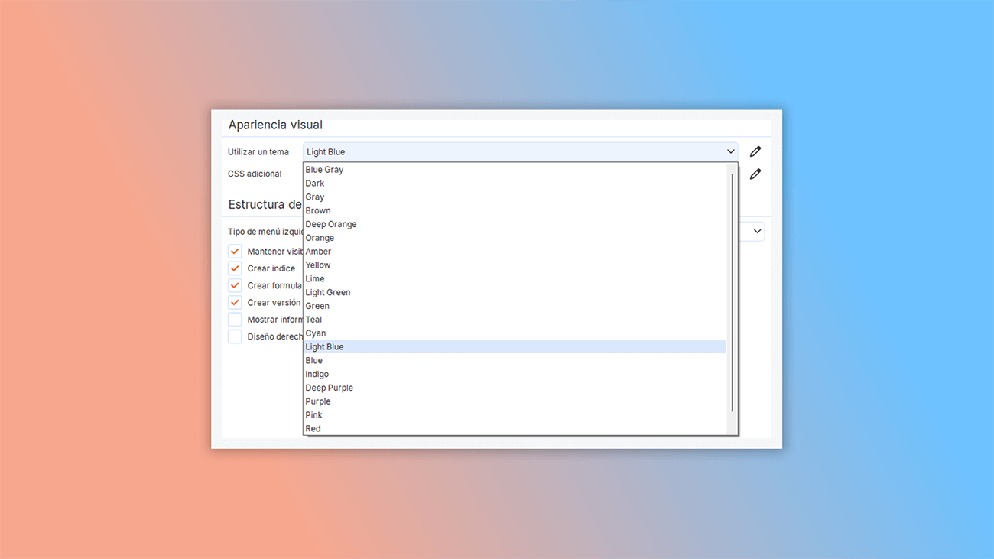Viewport: 994px width, 559px height.
Task: Enable the Mostrar información checkbox
Action: [235, 319]
